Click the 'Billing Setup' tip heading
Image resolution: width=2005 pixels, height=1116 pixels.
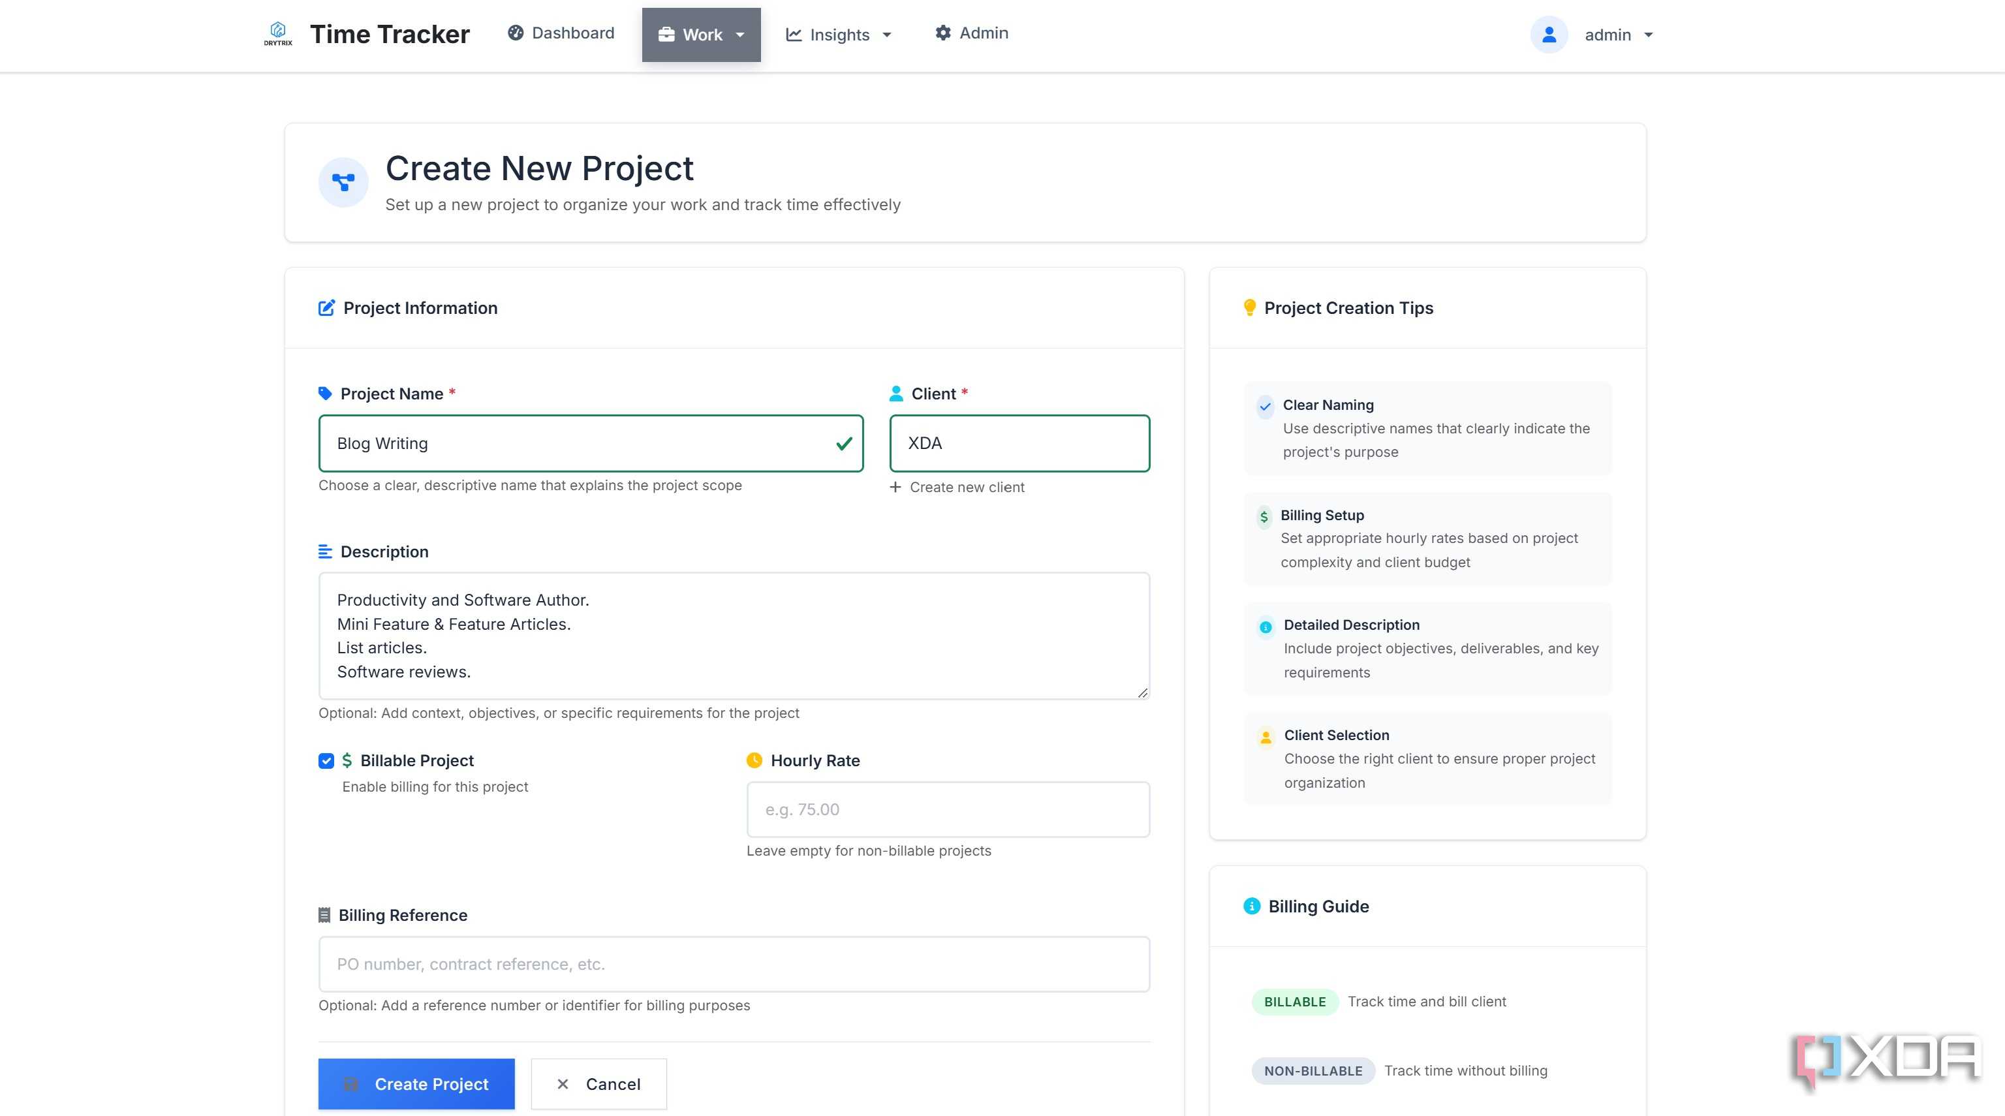click(1322, 515)
